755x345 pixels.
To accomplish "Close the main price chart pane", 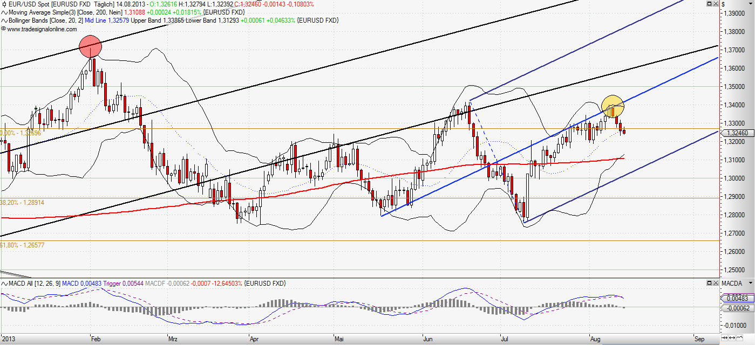I will [x=716, y=4].
